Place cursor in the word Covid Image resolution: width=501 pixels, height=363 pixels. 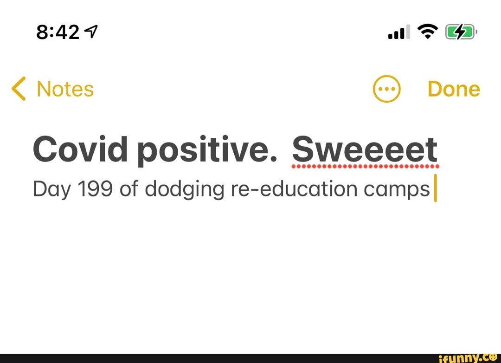point(79,150)
